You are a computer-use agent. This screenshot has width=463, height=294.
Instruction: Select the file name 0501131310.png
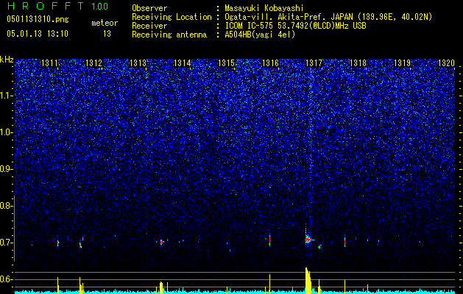[x=38, y=19]
